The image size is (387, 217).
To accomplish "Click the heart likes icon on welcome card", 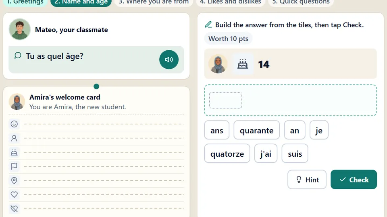I will (14, 194).
